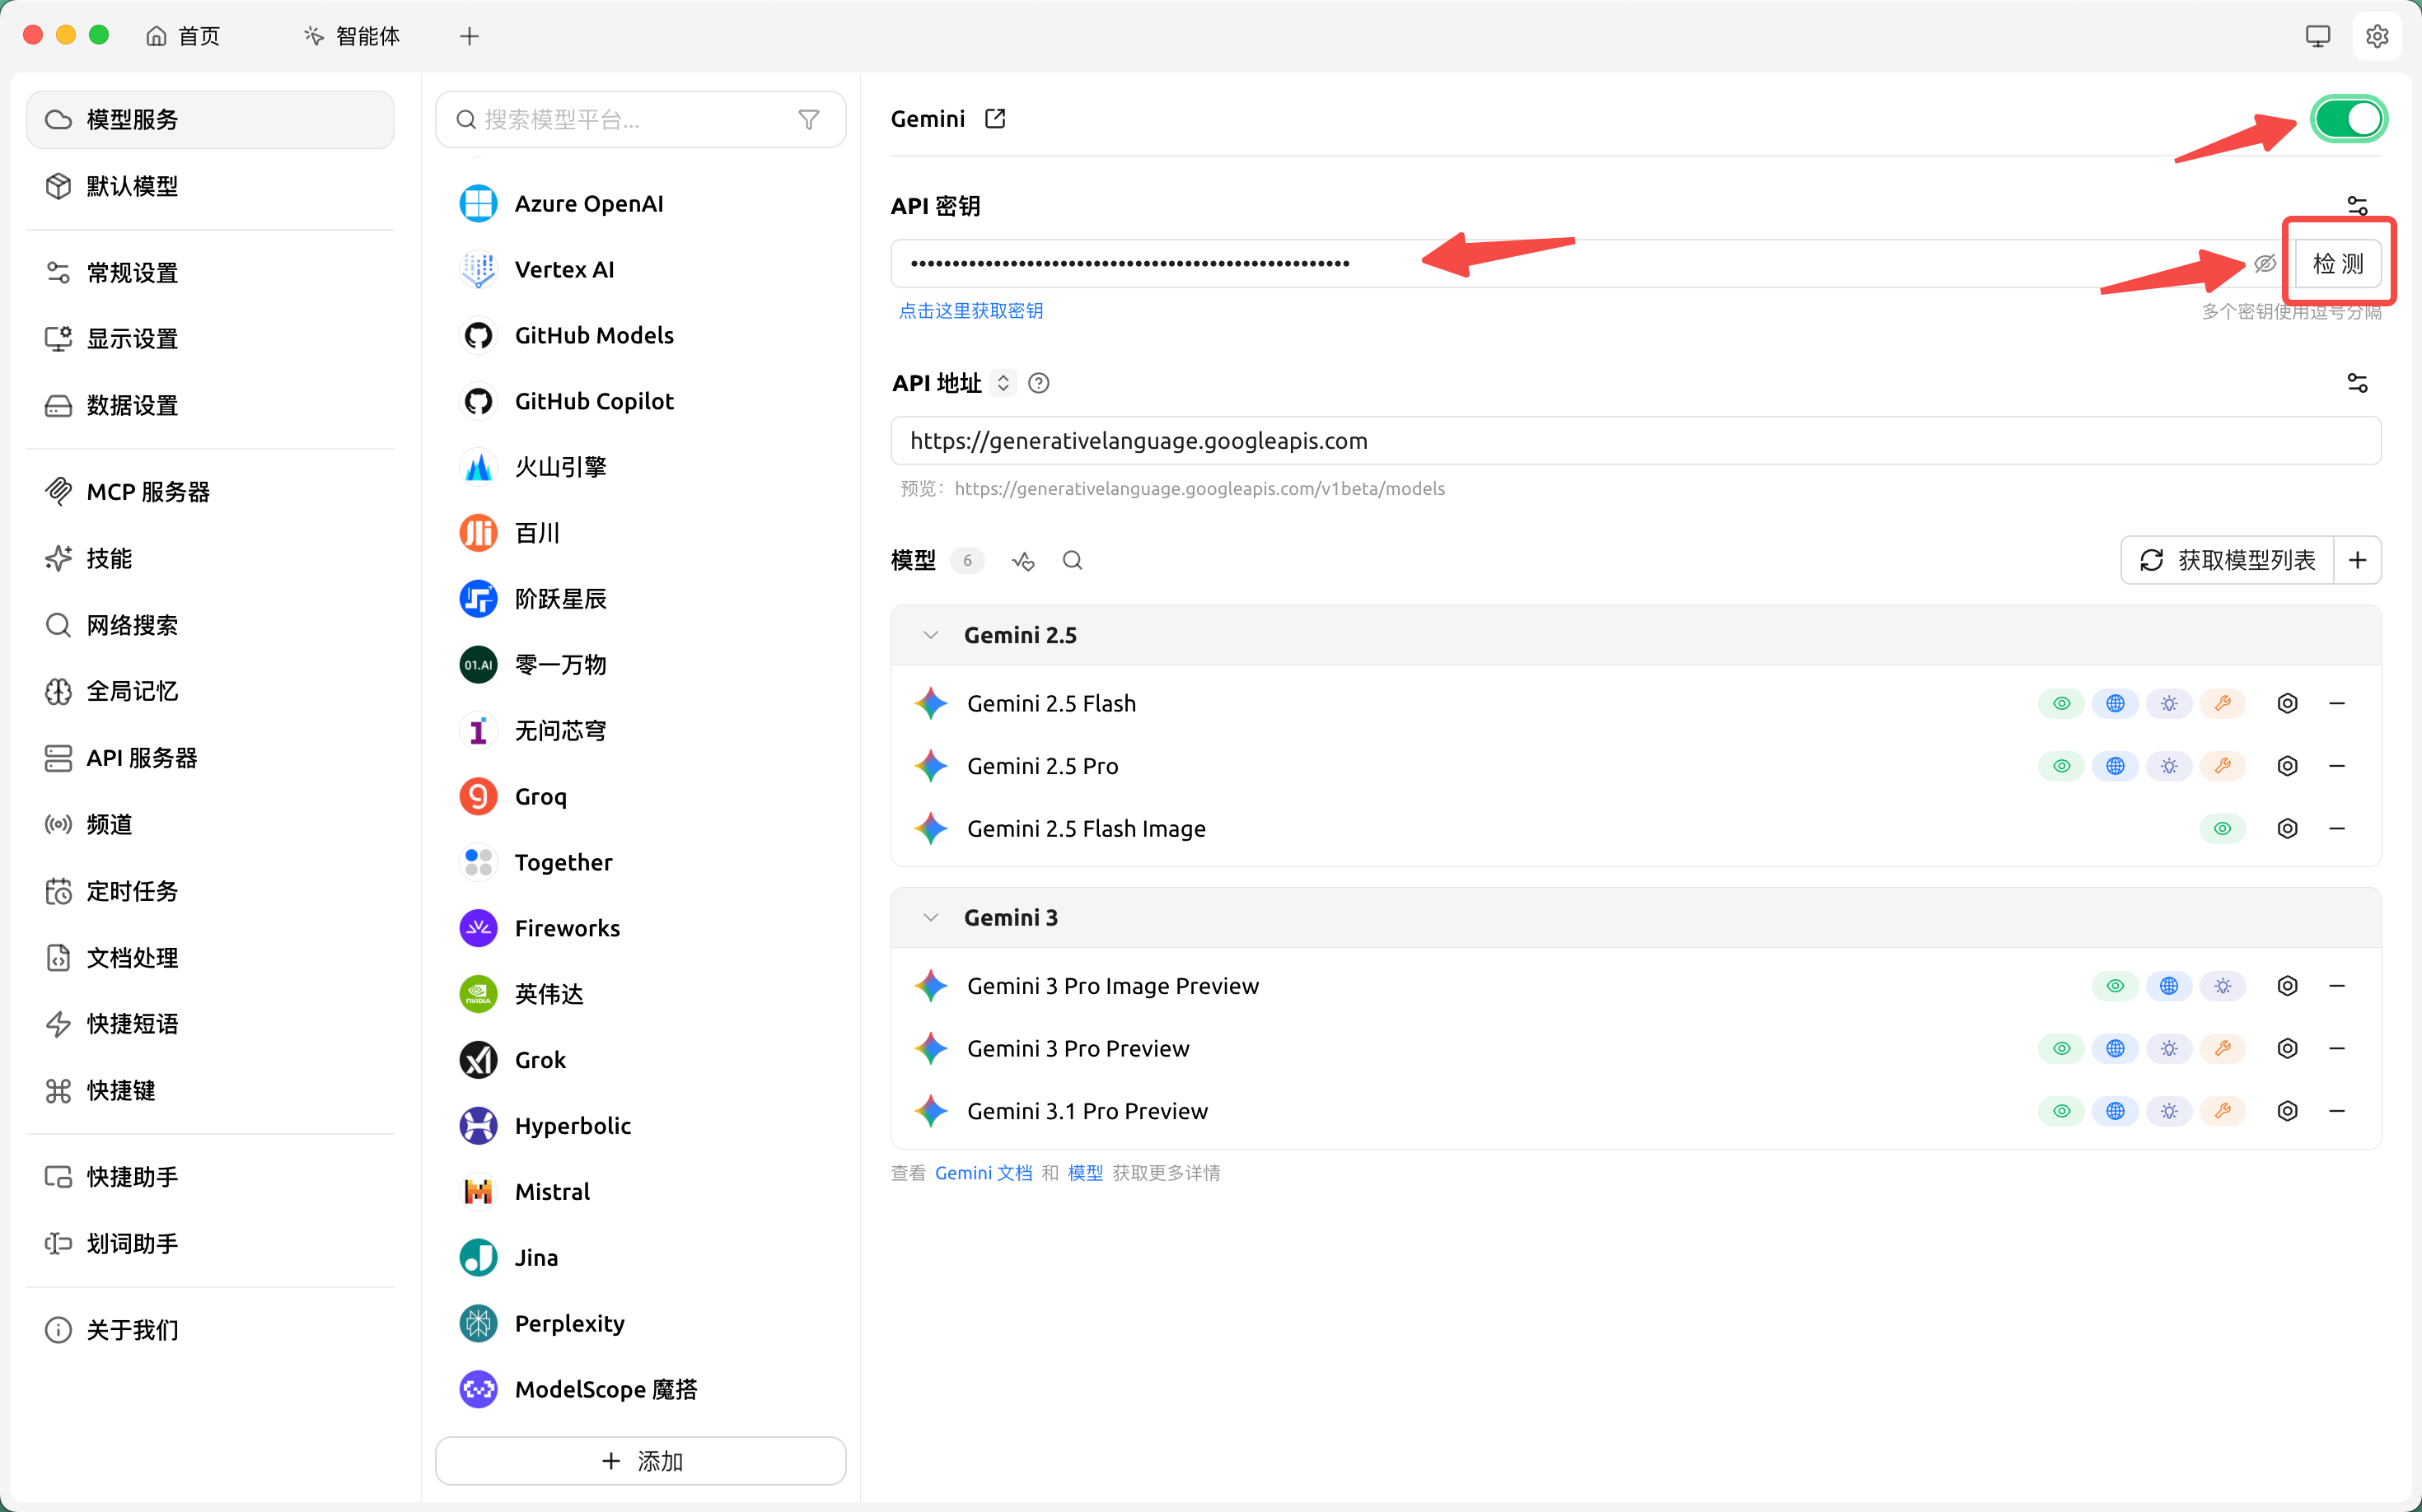Select Groq provider
This screenshot has width=2422, height=1512.
[640, 797]
